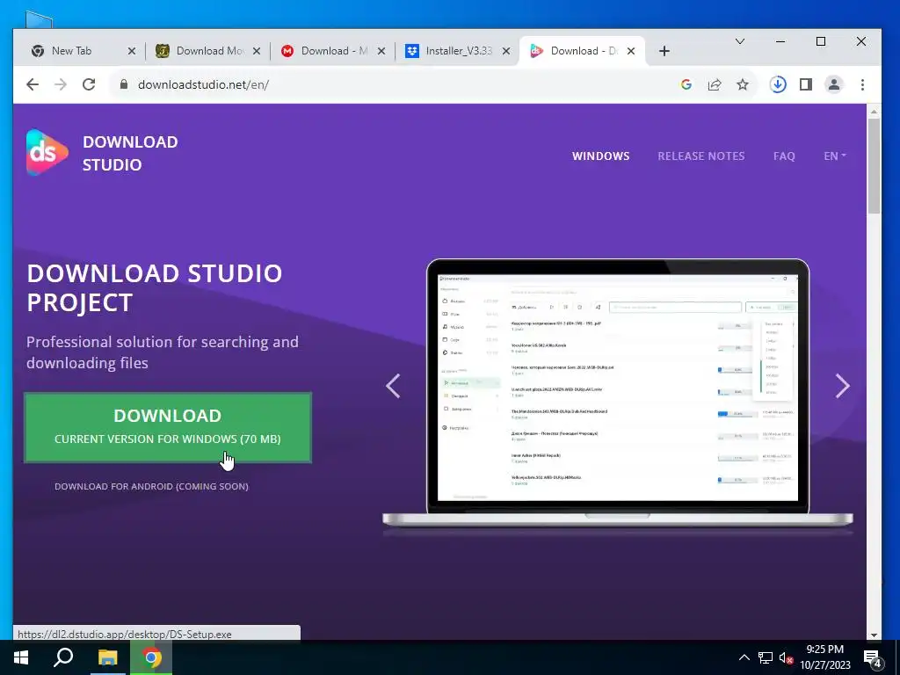Show next slide with right arrow
Image resolution: width=900 pixels, height=675 pixels.
(x=842, y=386)
